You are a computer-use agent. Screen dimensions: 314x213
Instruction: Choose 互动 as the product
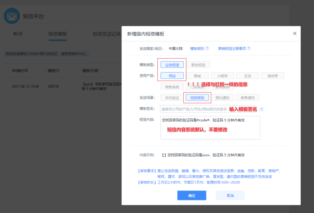click(247, 76)
